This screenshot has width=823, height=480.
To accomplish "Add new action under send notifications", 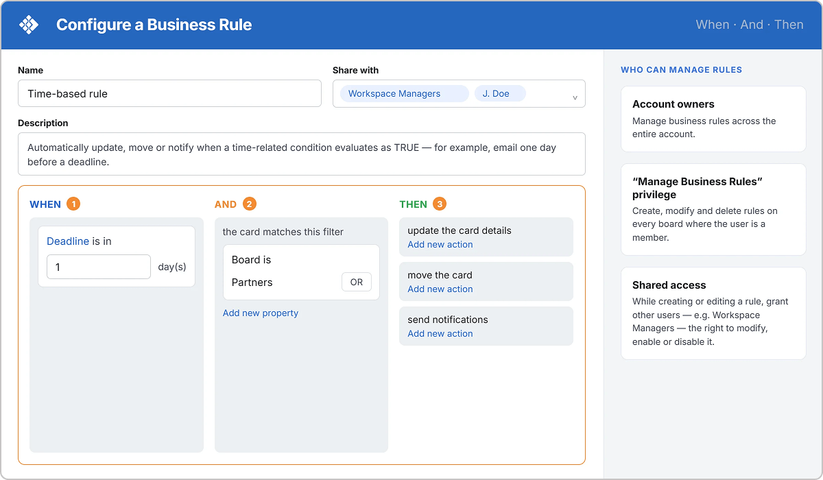I will [440, 333].
